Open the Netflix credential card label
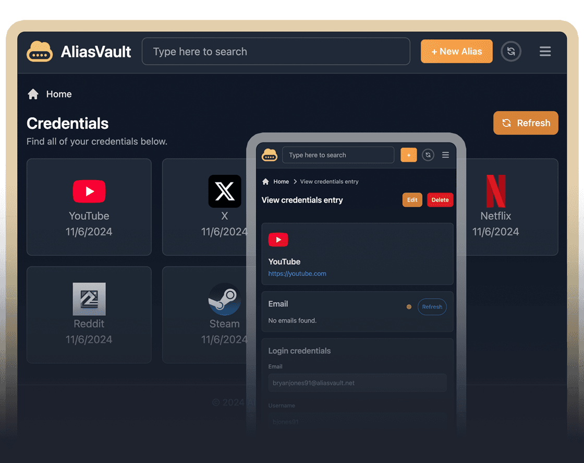 coord(495,216)
